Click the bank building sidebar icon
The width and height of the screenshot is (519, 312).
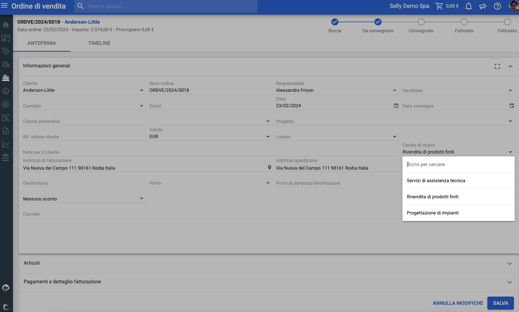(6, 157)
